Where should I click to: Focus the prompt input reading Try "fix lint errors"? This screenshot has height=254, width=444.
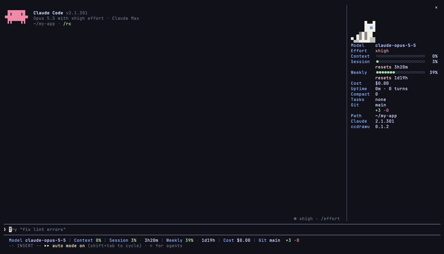coord(222,229)
